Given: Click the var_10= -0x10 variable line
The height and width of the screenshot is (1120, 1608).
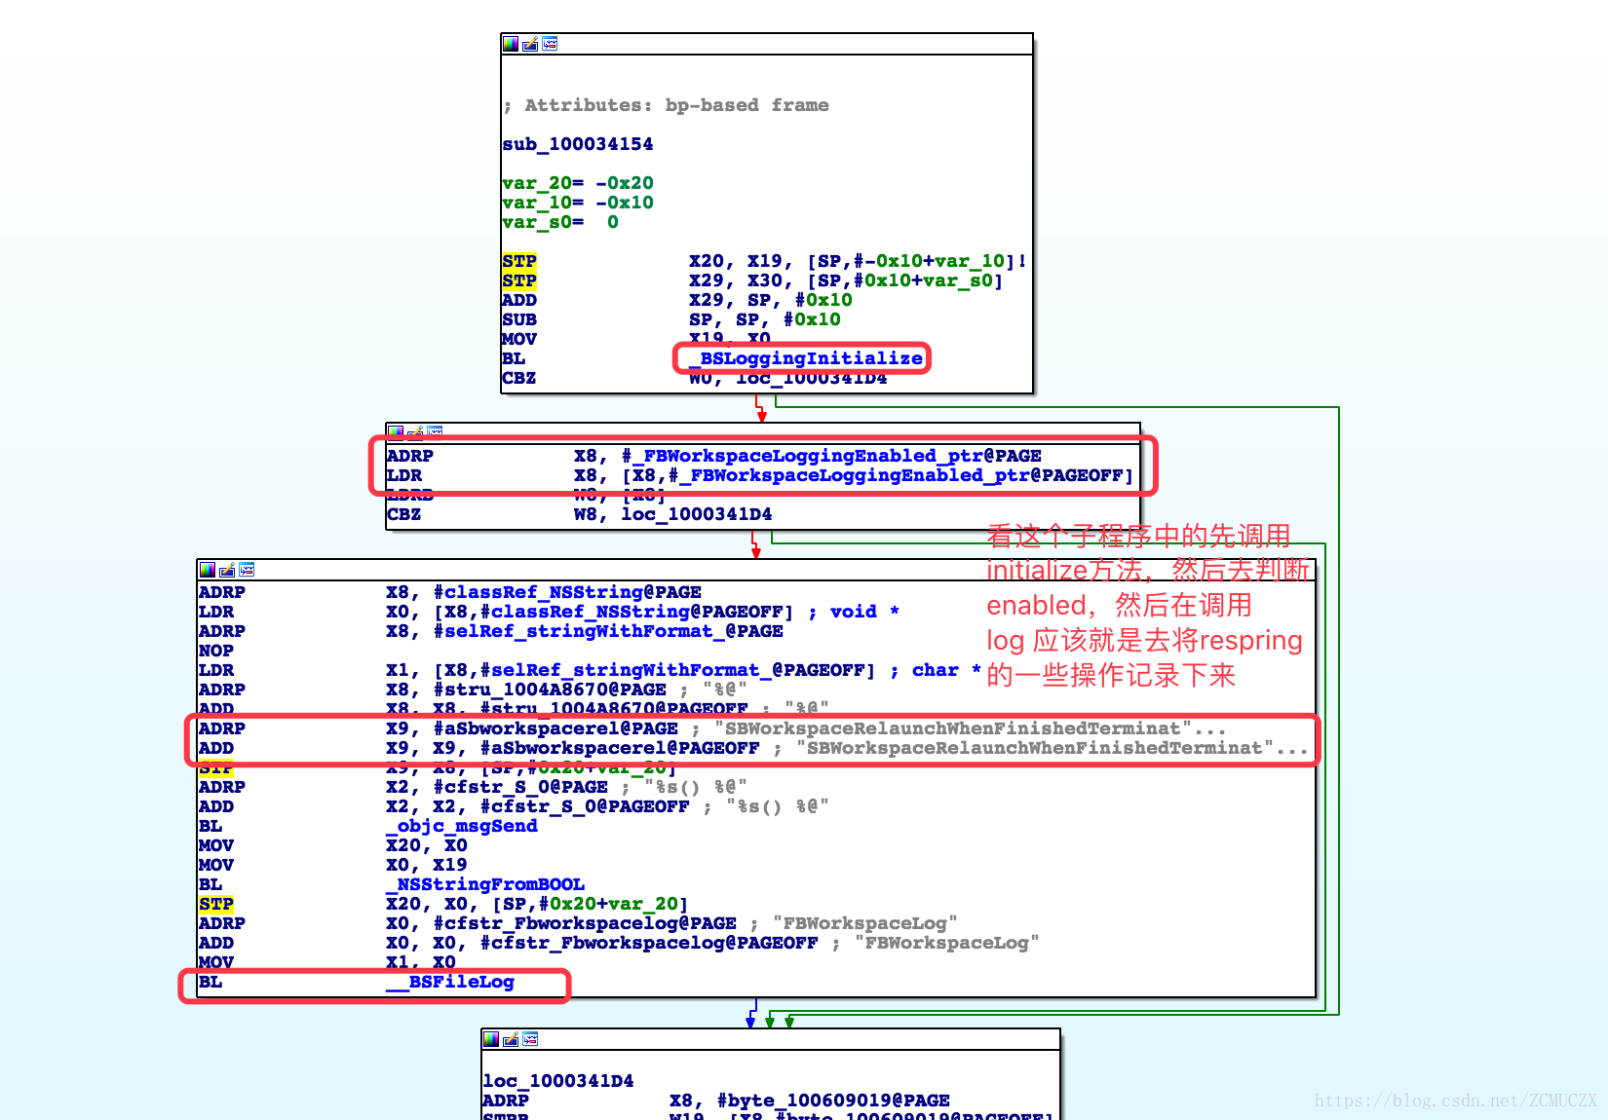Looking at the screenshot, I should pyautogui.click(x=578, y=203).
